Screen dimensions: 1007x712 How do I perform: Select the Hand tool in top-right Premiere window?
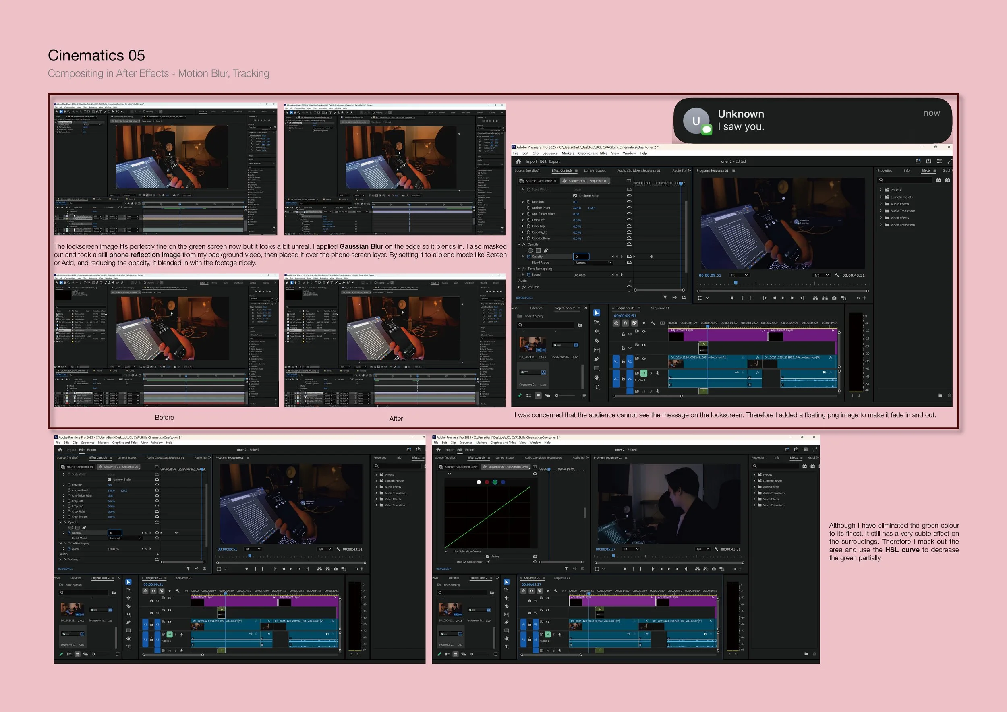tap(597, 377)
